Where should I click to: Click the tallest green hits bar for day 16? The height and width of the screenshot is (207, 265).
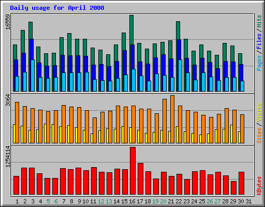tap(131, 29)
